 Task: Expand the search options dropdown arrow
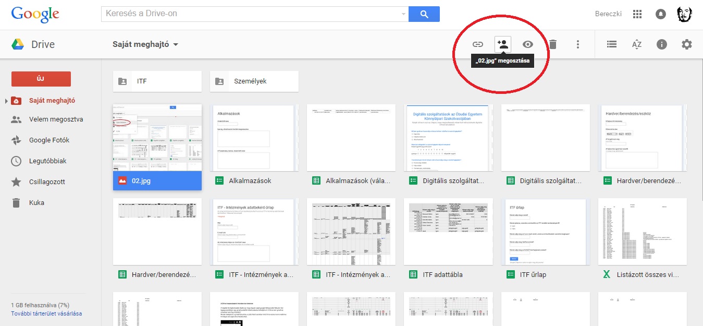pos(404,14)
